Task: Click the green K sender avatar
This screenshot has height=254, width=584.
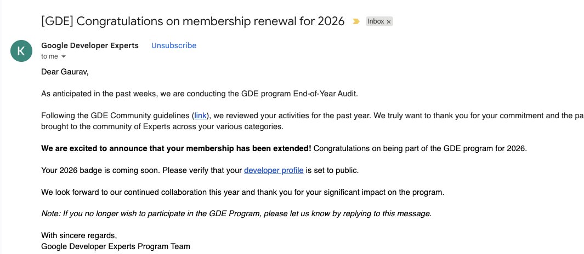Action: (x=21, y=51)
